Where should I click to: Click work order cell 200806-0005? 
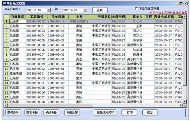[37, 88]
